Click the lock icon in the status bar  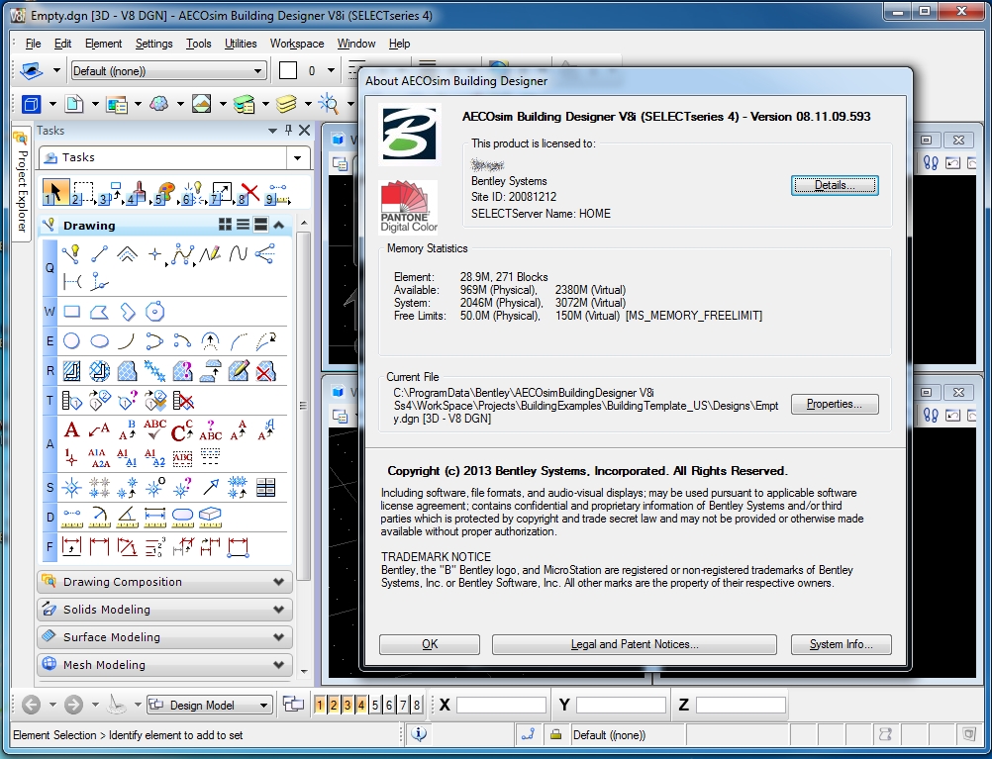coord(555,734)
